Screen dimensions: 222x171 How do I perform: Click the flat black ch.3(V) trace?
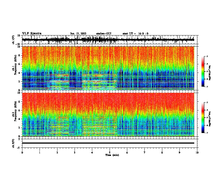(108, 143)
